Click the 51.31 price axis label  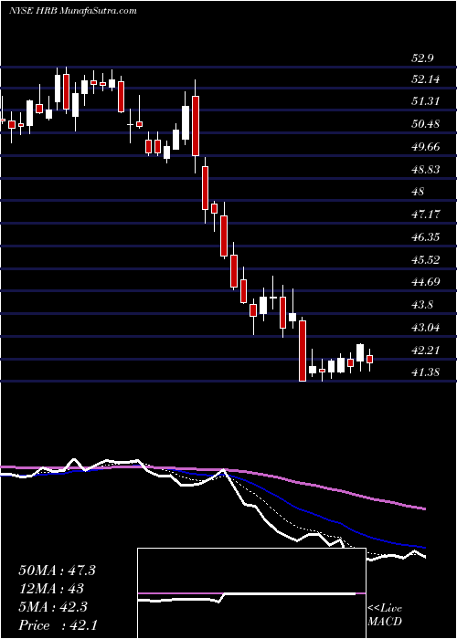point(427,101)
